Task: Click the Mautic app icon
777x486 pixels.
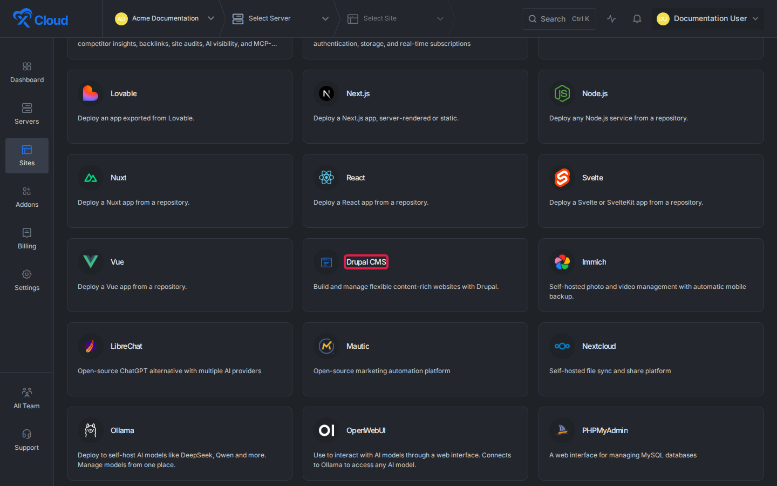Action: point(326,346)
